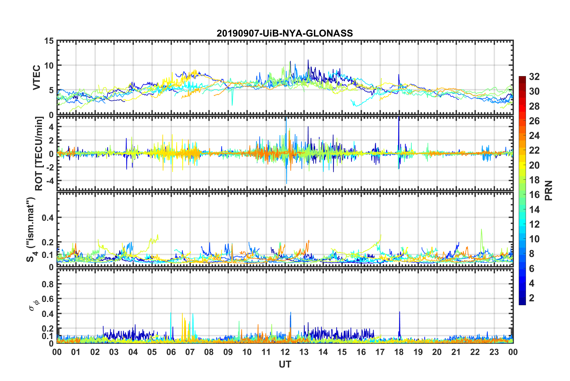570x381 pixels.
Task: Click ROT axis tick label -2
Action: (50, 168)
